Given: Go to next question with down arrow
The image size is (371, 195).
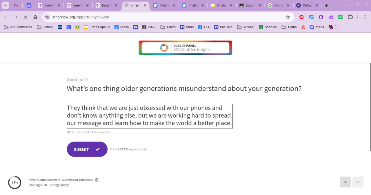Looking at the screenshot, I should point(358,182).
